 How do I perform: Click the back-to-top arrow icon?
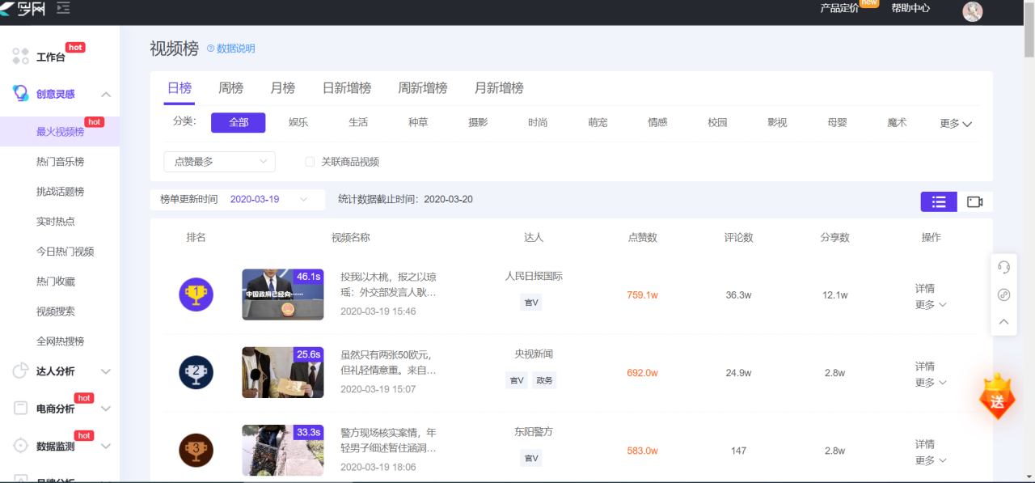tap(1003, 322)
